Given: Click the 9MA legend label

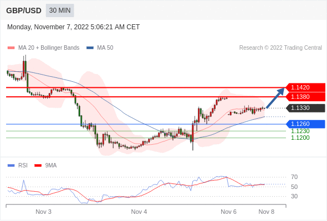Looking at the screenshot, I should tap(51, 166).
